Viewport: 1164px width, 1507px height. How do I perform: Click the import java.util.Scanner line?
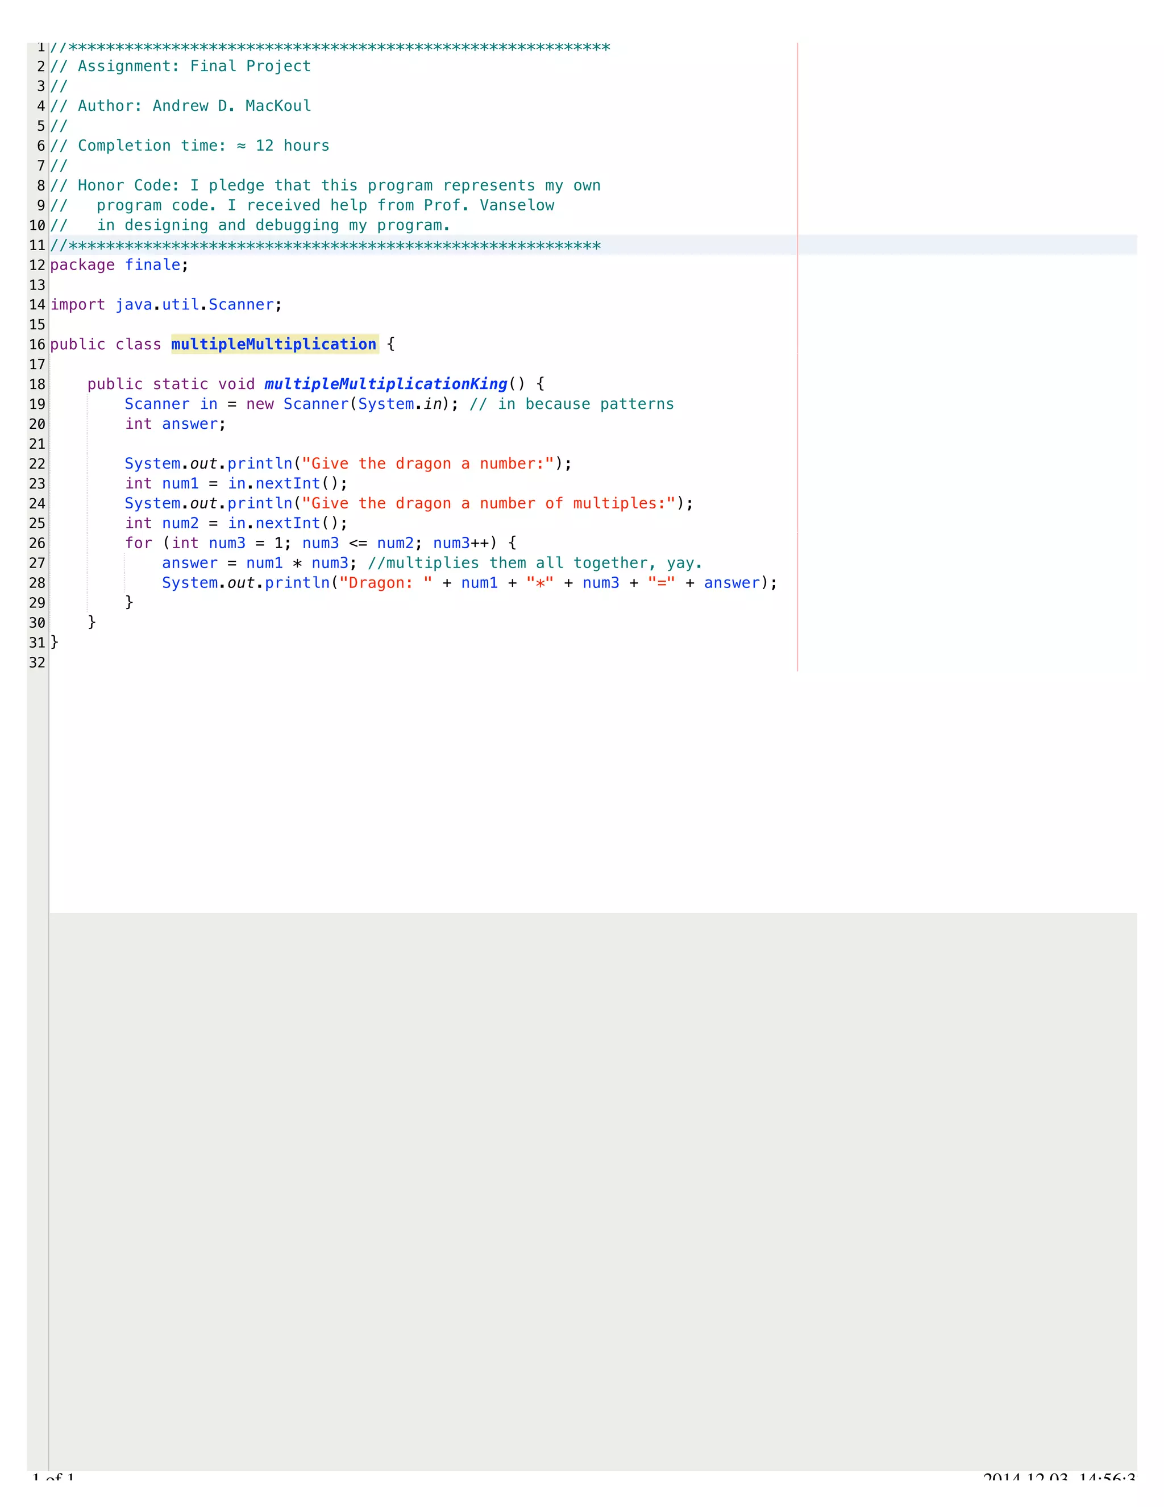click(x=166, y=305)
